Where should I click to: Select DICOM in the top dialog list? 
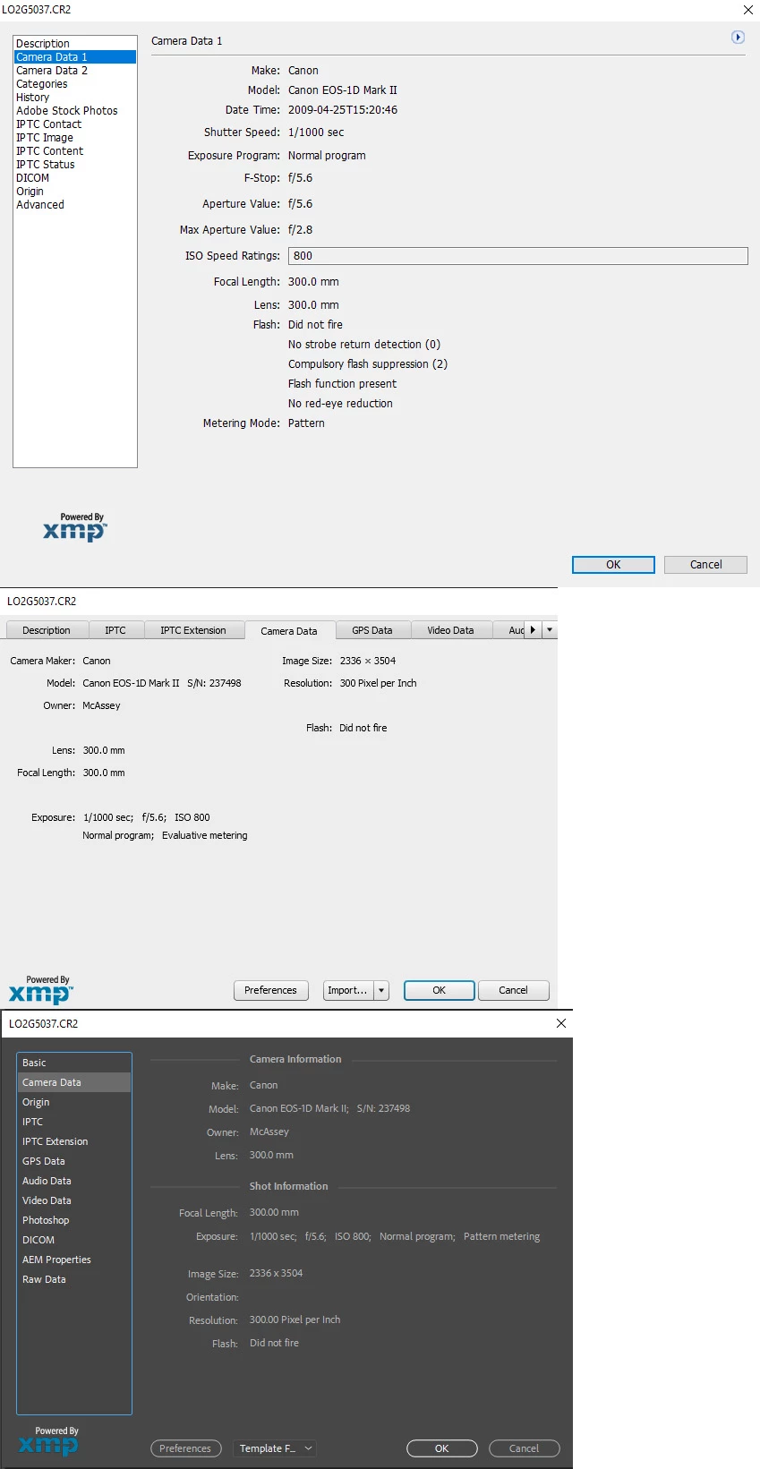point(75,177)
